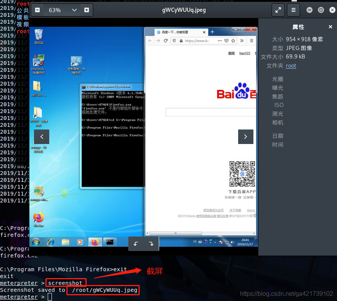Zoom out with the minus button
Image resolution: width=337 pixels, height=301 pixels.
click(37, 10)
